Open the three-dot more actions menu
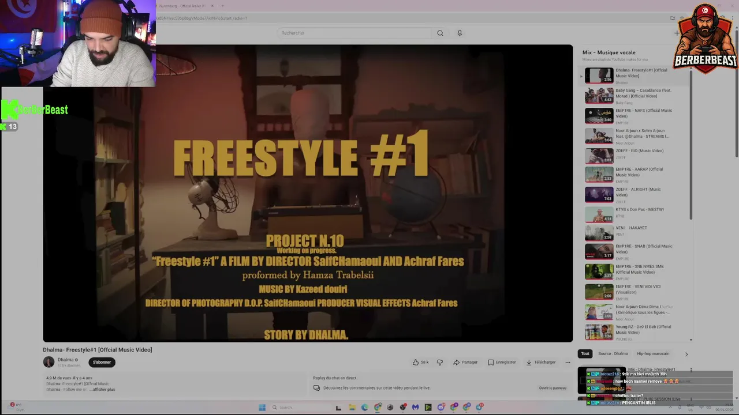The width and height of the screenshot is (739, 415). pos(568,362)
